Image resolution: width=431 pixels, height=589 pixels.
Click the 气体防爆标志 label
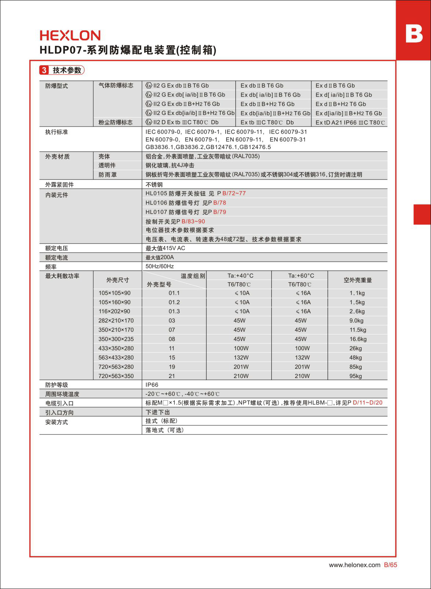click(x=116, y=86)
